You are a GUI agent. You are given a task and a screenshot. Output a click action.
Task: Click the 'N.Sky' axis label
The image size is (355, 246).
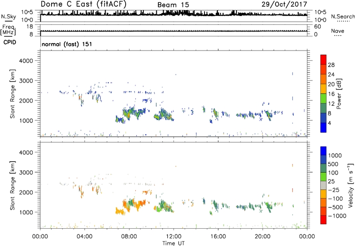[8, 16]
